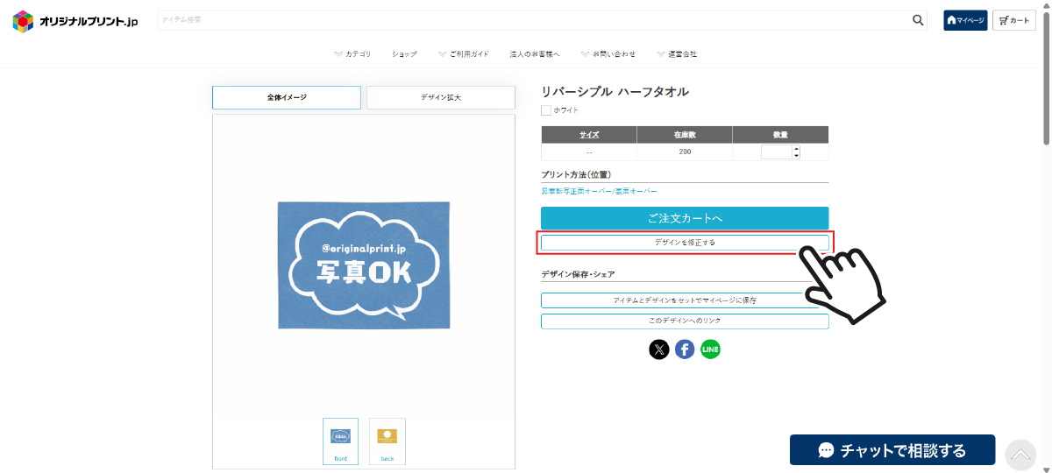Screen dimensions: 1052x473
Task: Expand the カテゴリ menu
Action: tap(352, 54)
